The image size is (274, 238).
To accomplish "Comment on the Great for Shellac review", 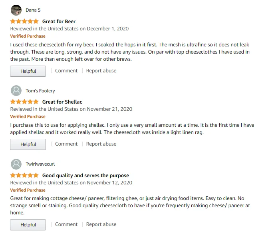I will (x=66, y=144).
